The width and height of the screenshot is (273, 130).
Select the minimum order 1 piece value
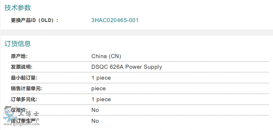coord(101,78)
